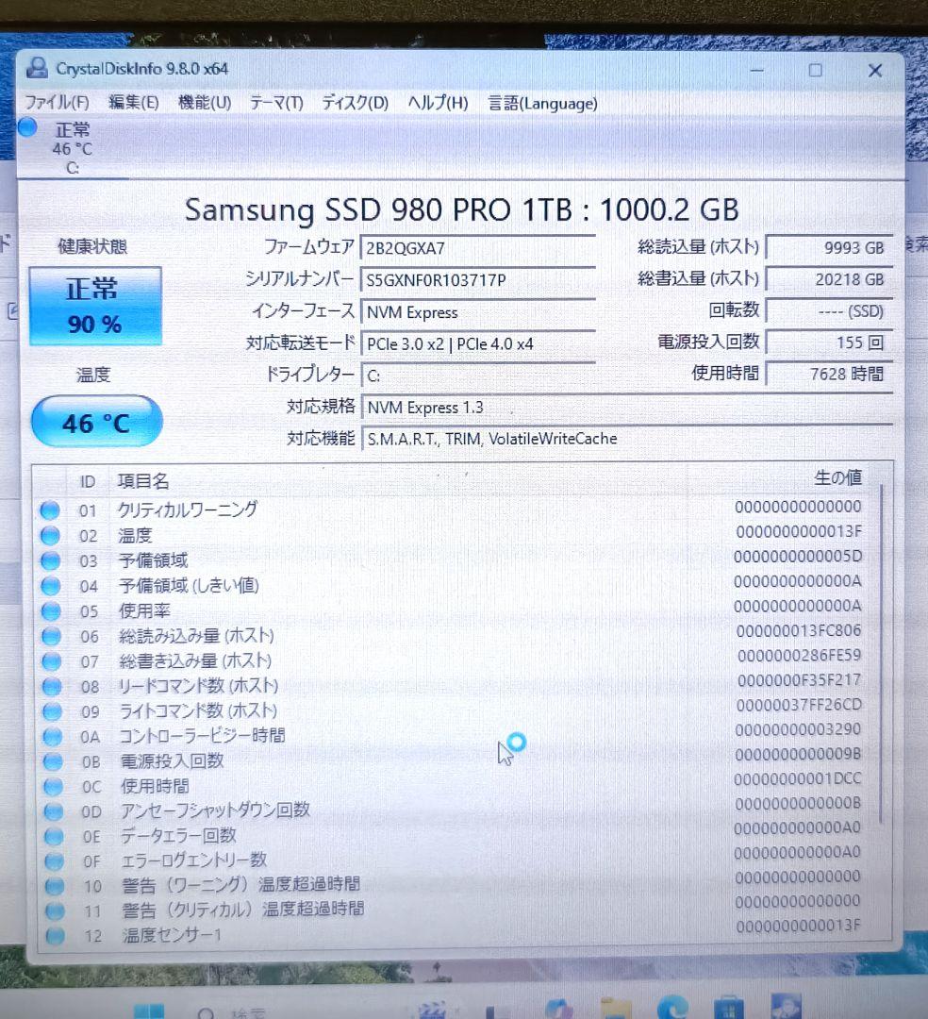Click features field S.M.A.R.T., TRIM, VolatileWriteCache
928x1019 pixels.
pyautogui.click(x=626, y=439)
